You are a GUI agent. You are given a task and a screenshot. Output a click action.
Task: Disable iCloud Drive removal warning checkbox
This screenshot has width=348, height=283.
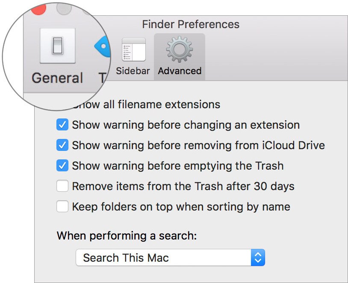[62, 145]
